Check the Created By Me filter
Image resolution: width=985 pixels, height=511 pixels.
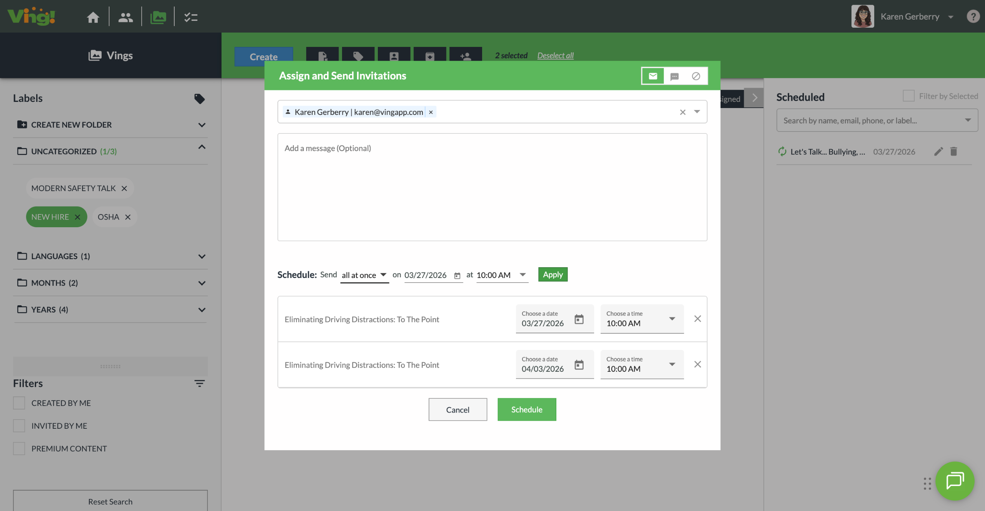[19, 403]
